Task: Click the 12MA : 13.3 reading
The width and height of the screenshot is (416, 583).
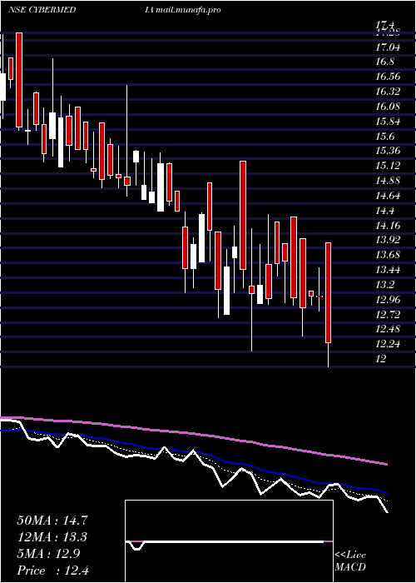Action: click(x=52, y=537)
